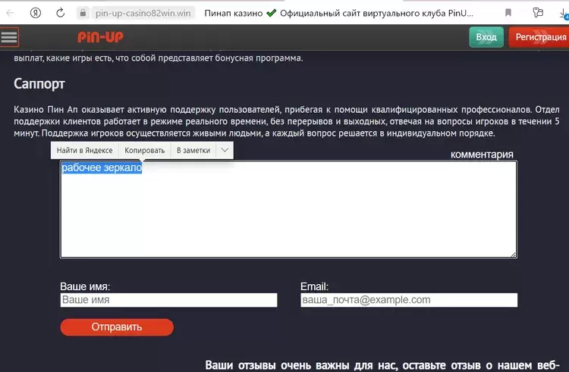Click the address bar URL pin-up-casino82win.win

coord(143,14)
